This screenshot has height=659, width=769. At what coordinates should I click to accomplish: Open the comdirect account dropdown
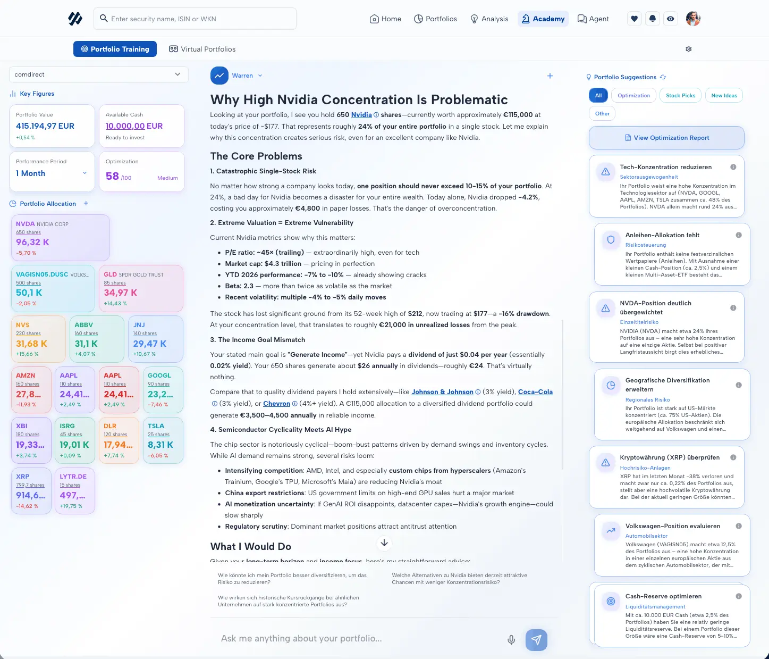pos(99,74)
